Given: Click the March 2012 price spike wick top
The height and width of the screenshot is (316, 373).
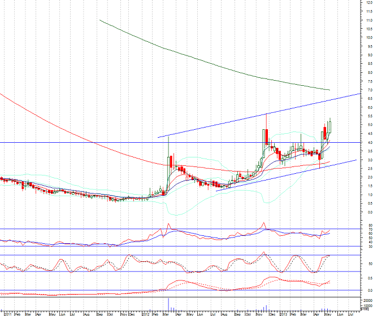Looking at the screenshot, I should tap(168, 136).
